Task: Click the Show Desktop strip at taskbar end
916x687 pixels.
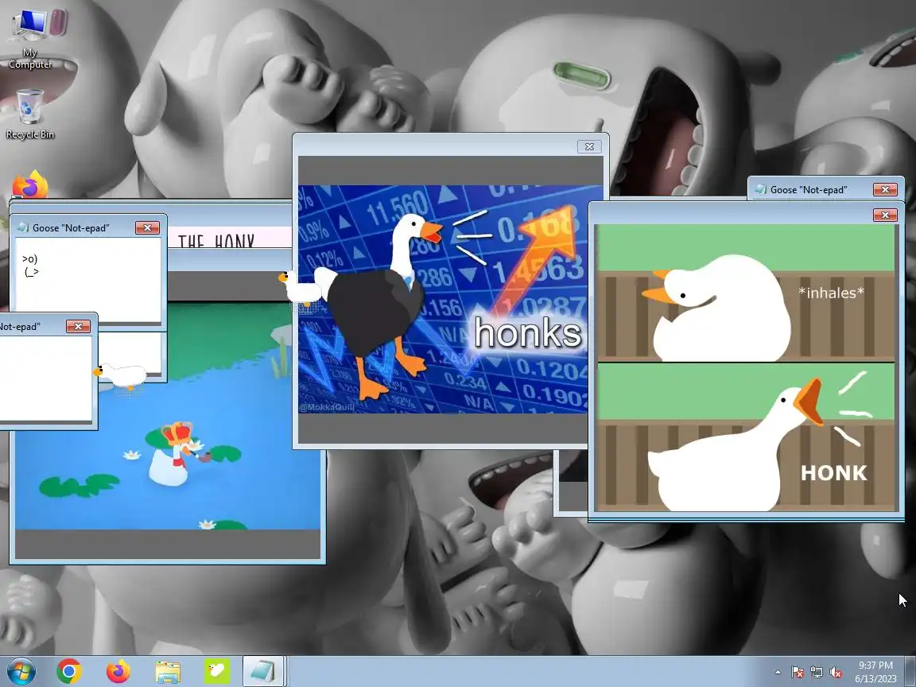Action: click(x=910, y=671)
